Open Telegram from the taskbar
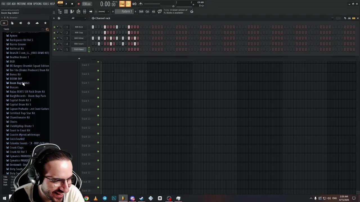Viewport: 360px width, 202px height. click(x=105, y=198)
